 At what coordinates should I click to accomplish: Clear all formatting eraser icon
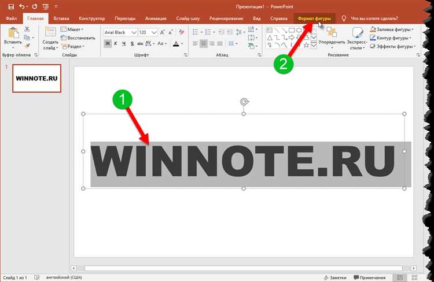(181, 32)
